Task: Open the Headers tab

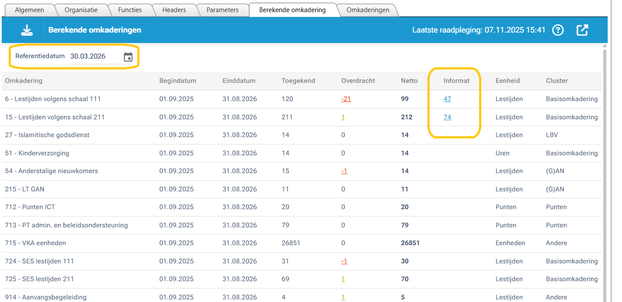Action: (175, 10)
